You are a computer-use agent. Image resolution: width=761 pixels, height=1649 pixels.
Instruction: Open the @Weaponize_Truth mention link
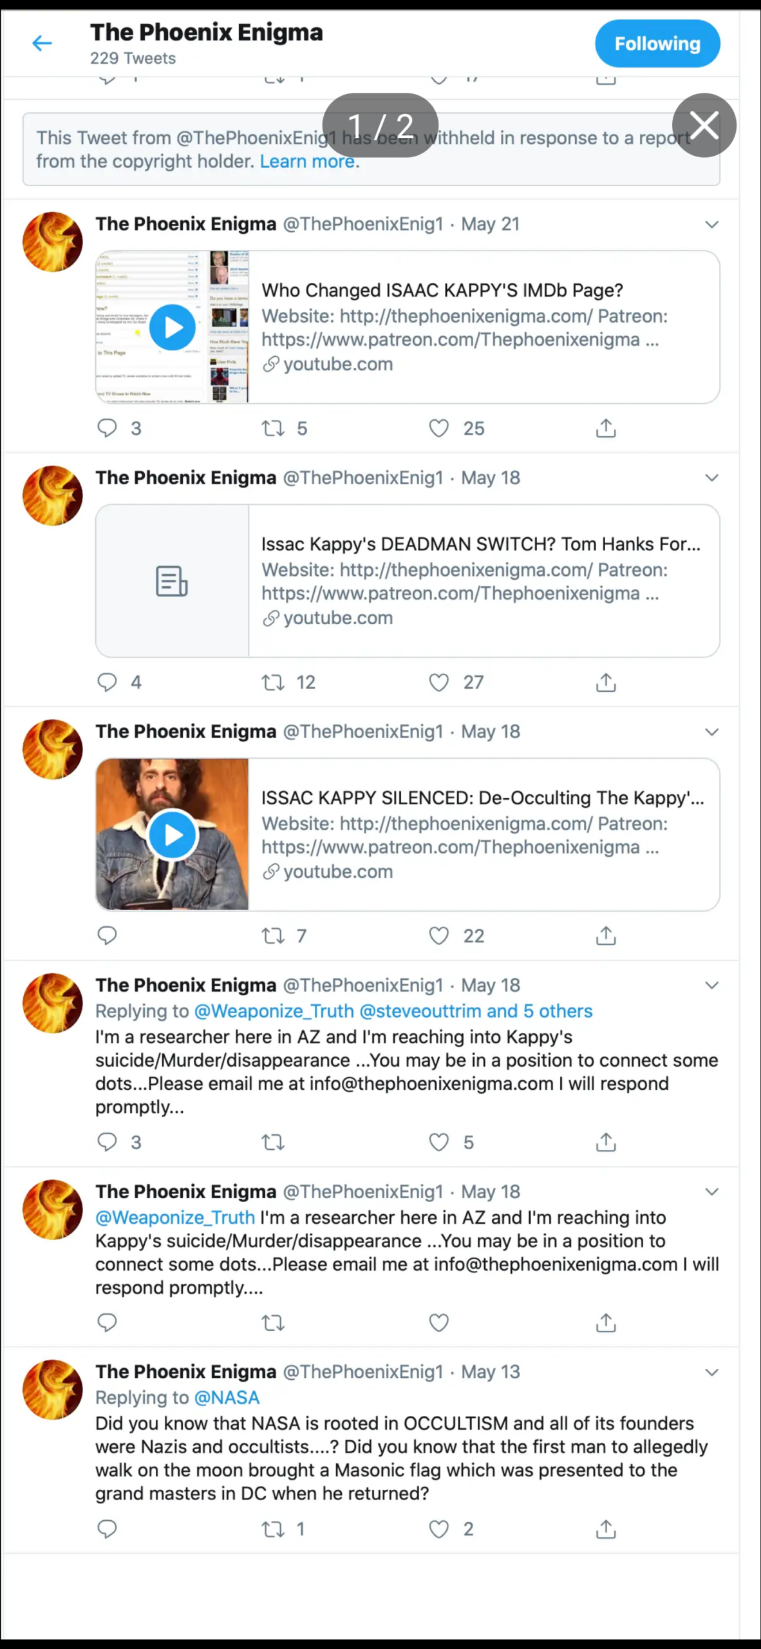pos(175,1217)
